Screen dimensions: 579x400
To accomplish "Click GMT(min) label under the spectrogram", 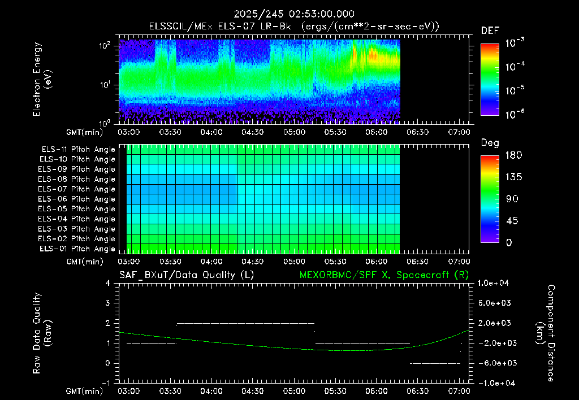I will 84,133.
